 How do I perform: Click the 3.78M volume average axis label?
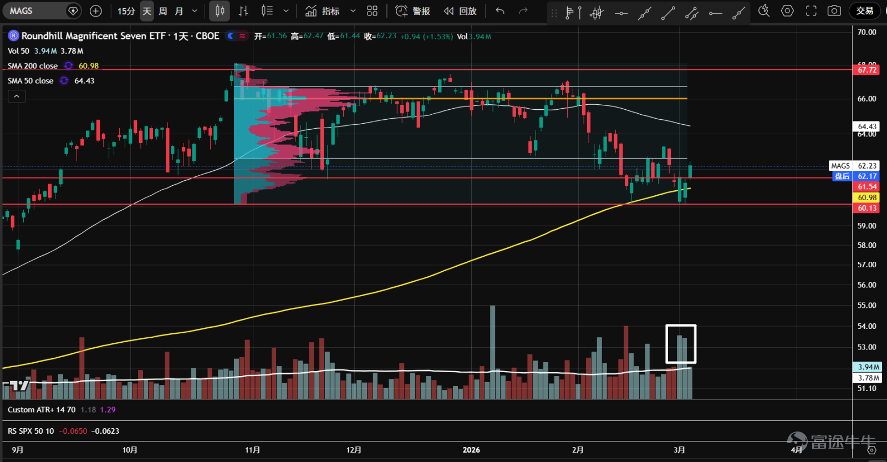click(868, 378)
